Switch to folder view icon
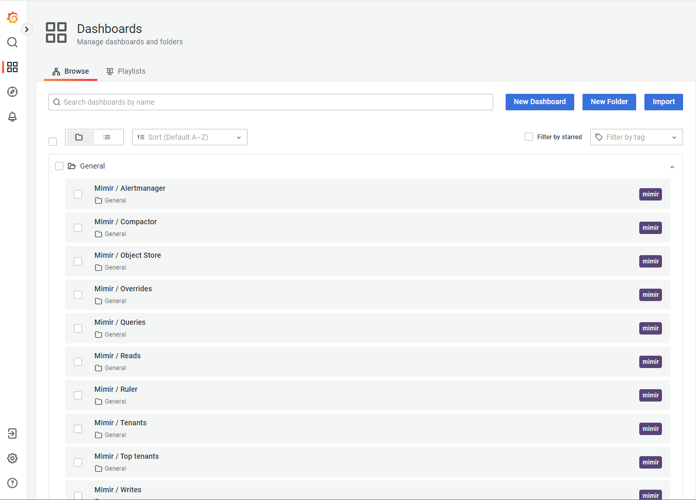The image size is (696, 500). pyautogui.click(x=79, y=137)
